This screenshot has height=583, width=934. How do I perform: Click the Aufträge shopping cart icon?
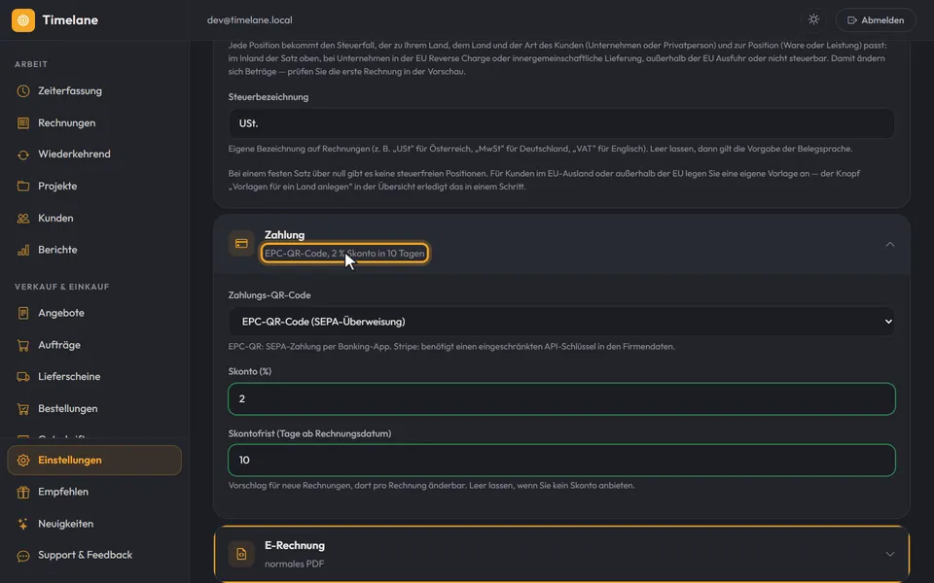[x=23, y=345]
